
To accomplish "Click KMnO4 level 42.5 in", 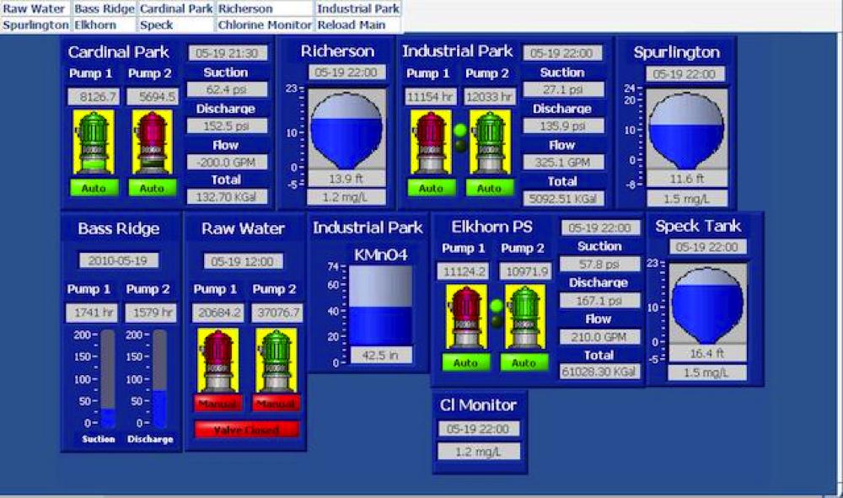I will pyautogui.click(x=381, y=355).
